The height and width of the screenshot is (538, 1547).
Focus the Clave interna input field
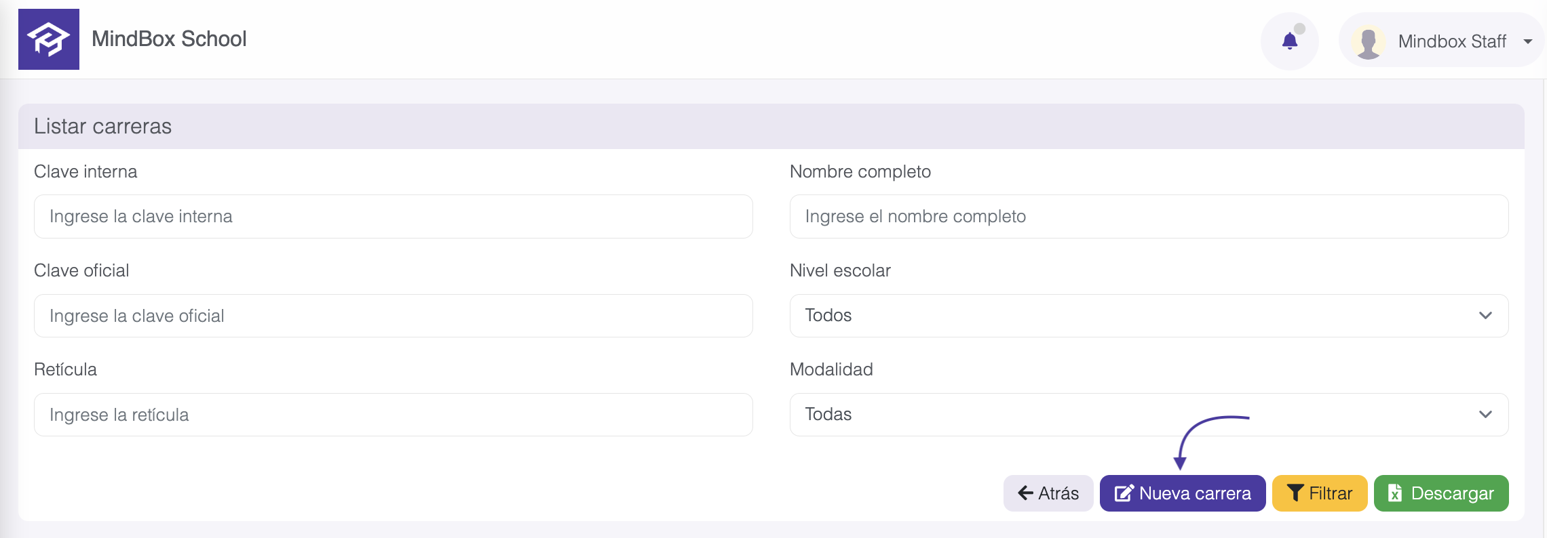point(393,217)
